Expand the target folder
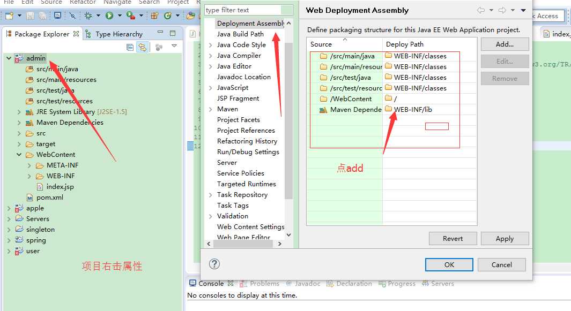 tap(19, 144)
